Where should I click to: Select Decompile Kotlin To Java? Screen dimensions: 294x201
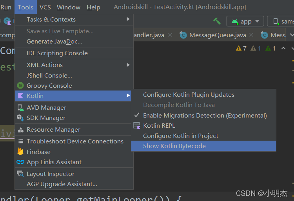pos(203,105)
